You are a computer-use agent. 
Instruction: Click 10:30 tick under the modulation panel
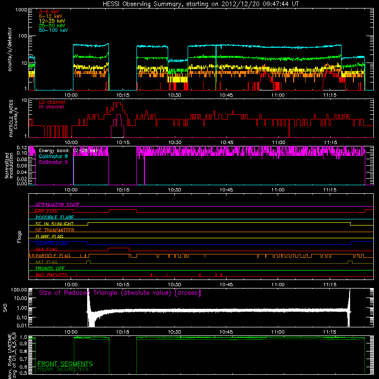coord(174,190)
